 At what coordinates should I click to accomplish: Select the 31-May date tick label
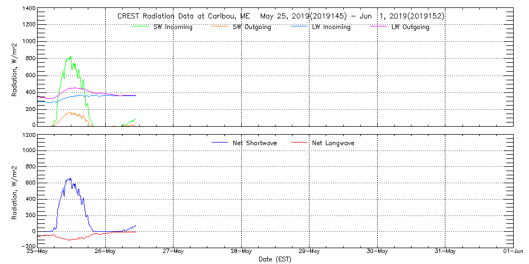click(445, 251)
